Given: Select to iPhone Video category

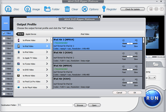Looking at the screenshot, I should 32,40.
